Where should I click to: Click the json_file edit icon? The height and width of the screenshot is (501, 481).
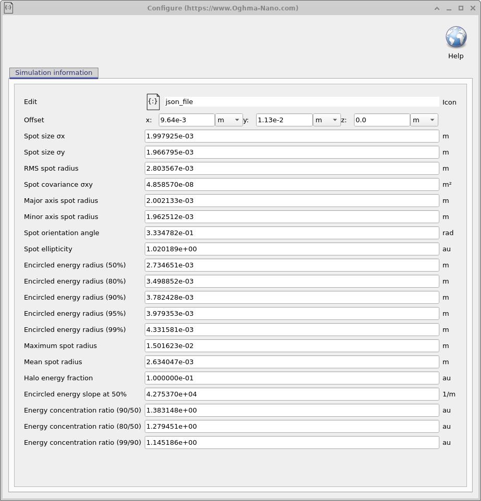coord(153,101)
